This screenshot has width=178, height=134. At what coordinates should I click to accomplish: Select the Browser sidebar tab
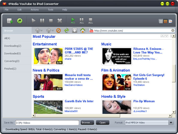(17, 31)
